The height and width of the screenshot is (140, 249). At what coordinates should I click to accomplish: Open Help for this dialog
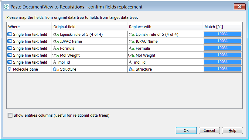pyautogui.click(x=232, y=131)
